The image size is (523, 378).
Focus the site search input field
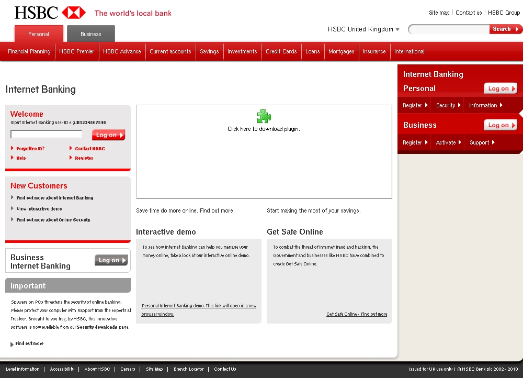point(449,29)
